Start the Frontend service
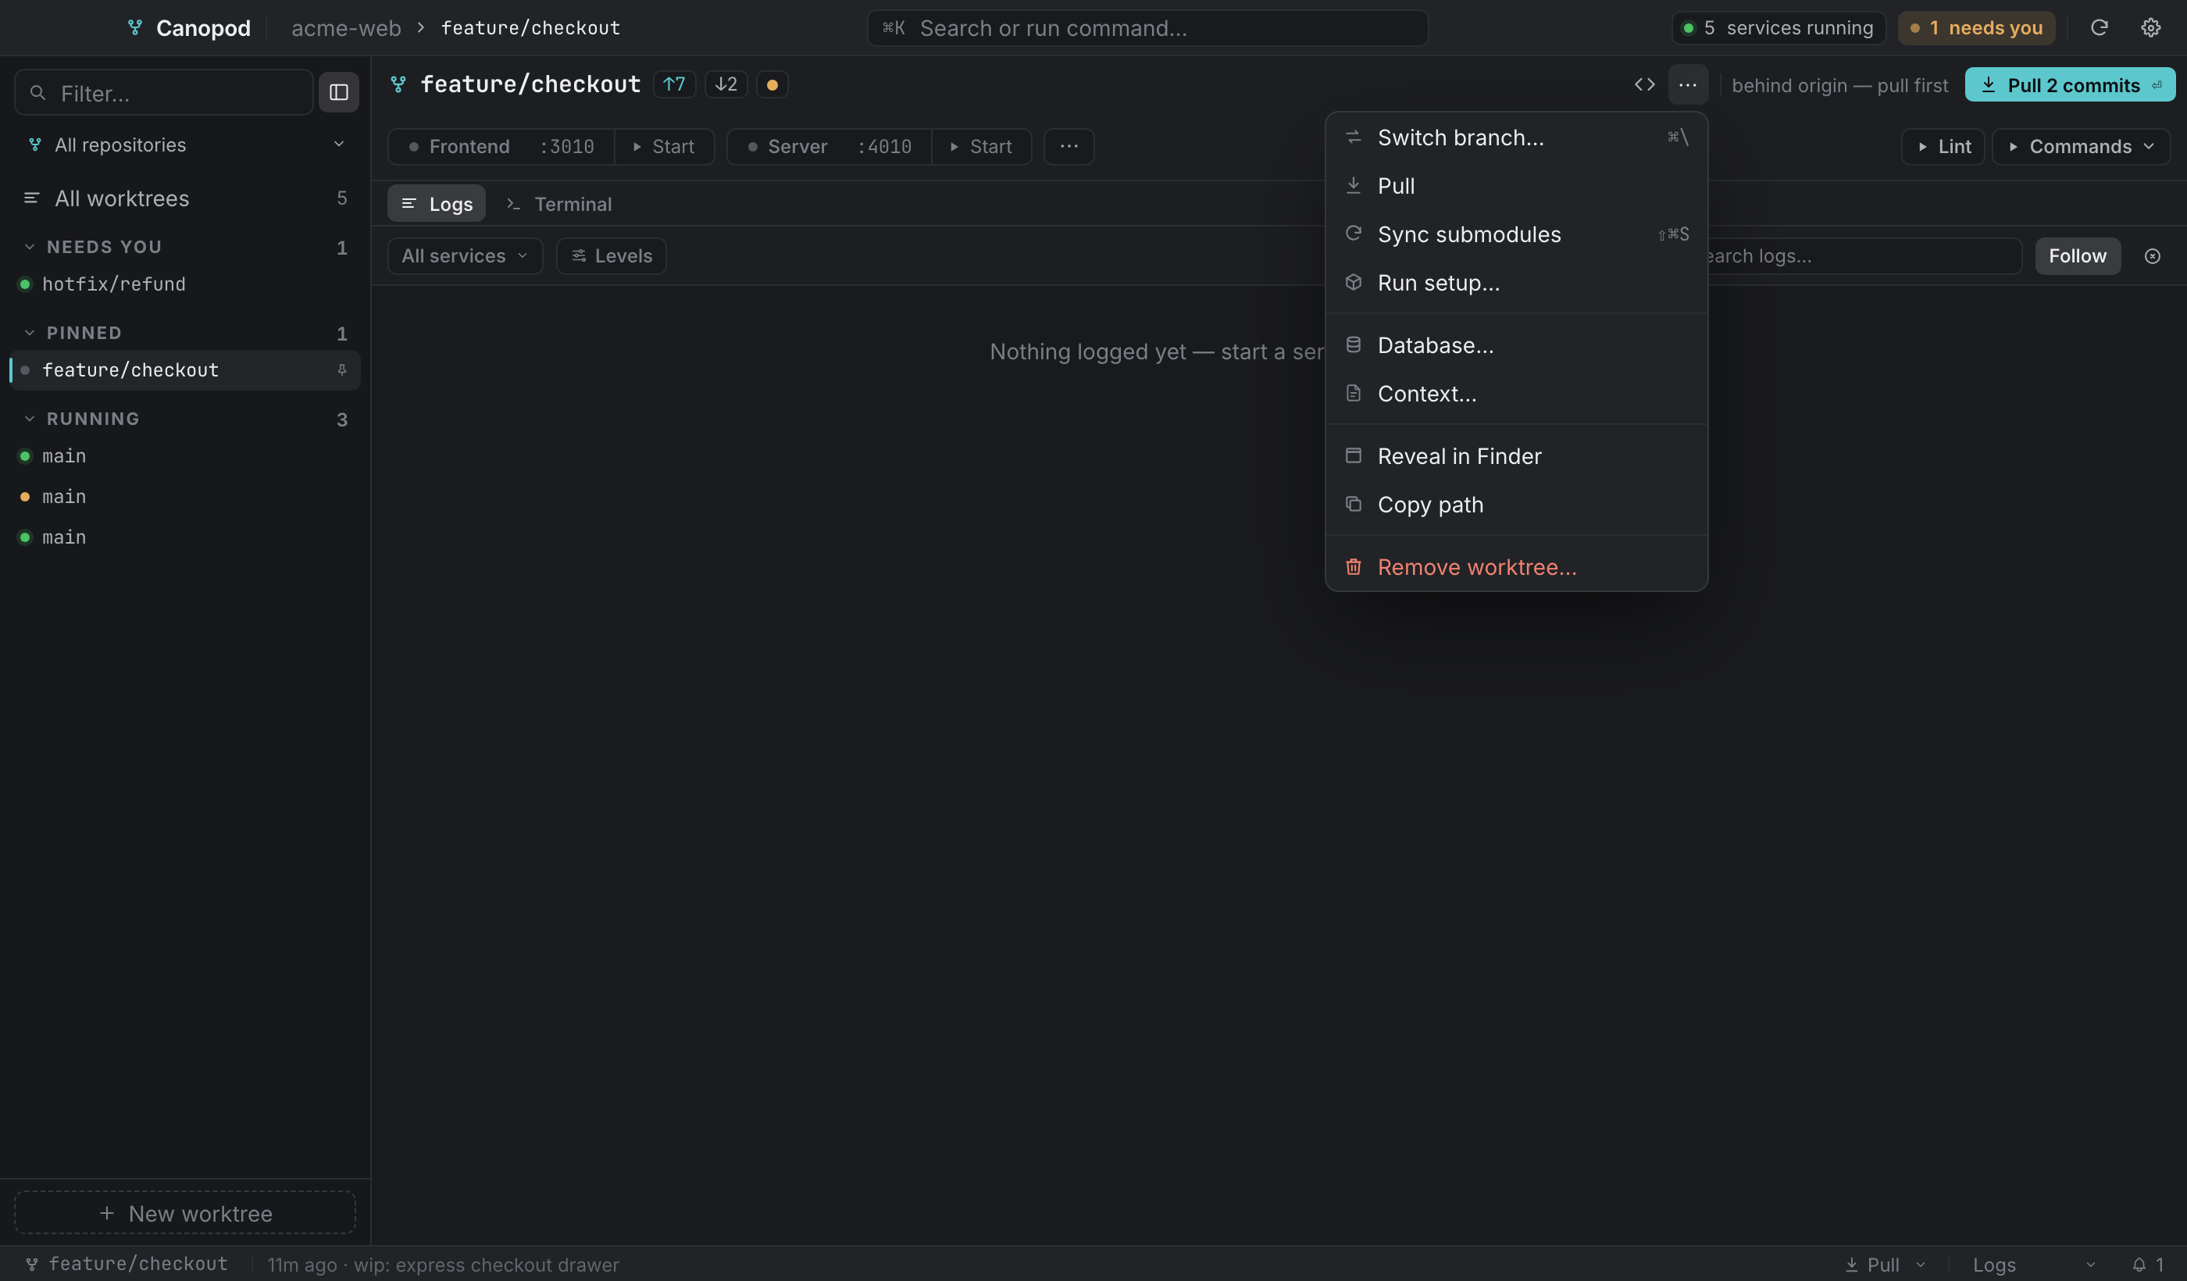Image resolution: width=2187 pixels, height=1281 pixels. (664, 146)
